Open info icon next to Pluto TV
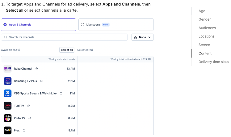Image resolution: width=231 pixels, height=137 pixels. [30, 118]
